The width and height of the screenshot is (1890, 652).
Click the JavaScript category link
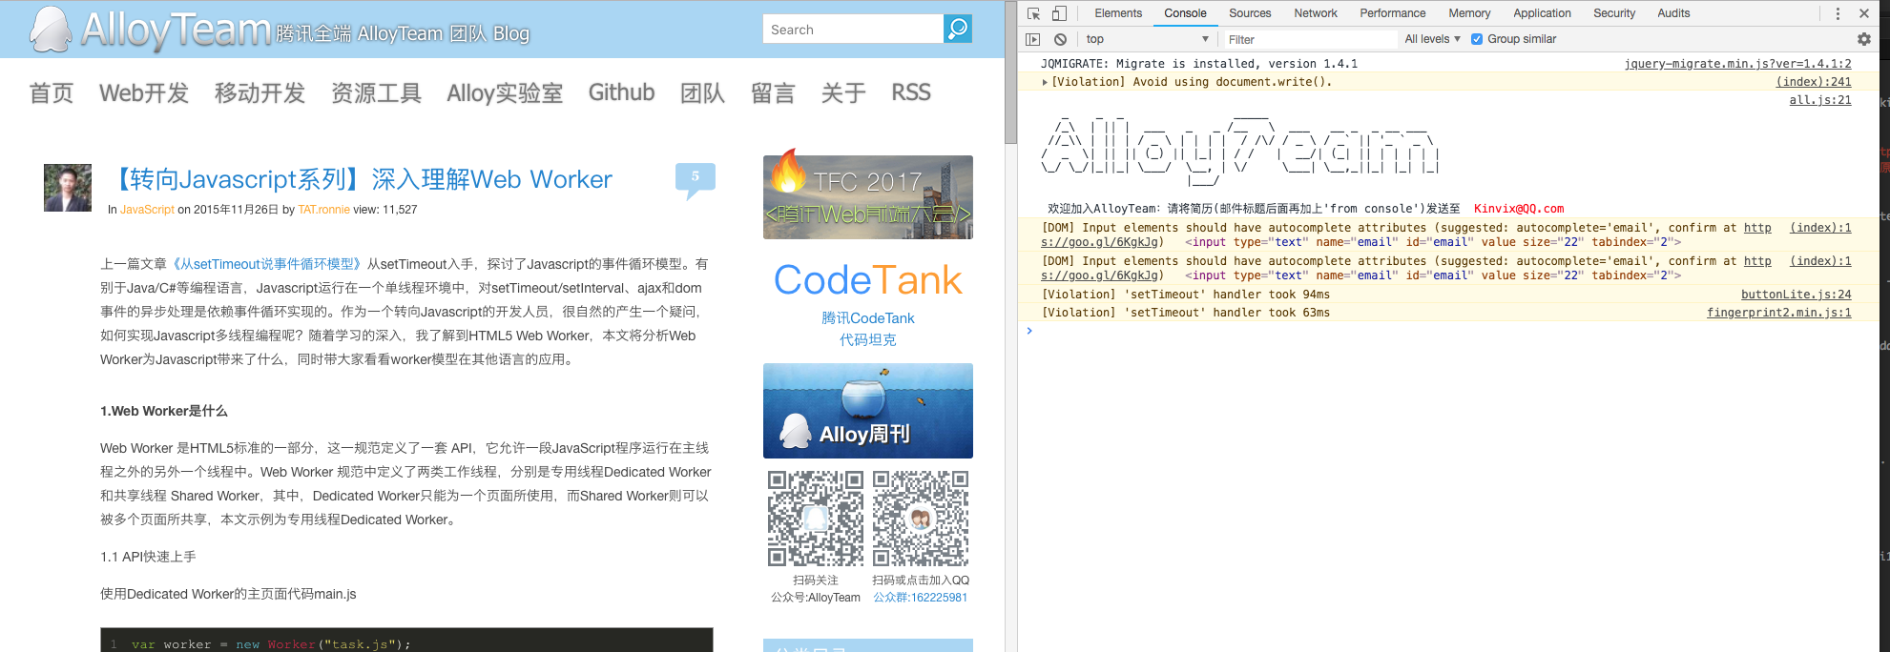[x=147, y=210]
